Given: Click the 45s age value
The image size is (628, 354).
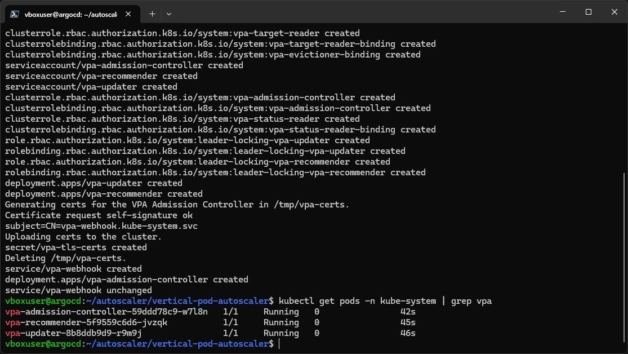Looking at the screenshot, I should [x=408, y=322].
